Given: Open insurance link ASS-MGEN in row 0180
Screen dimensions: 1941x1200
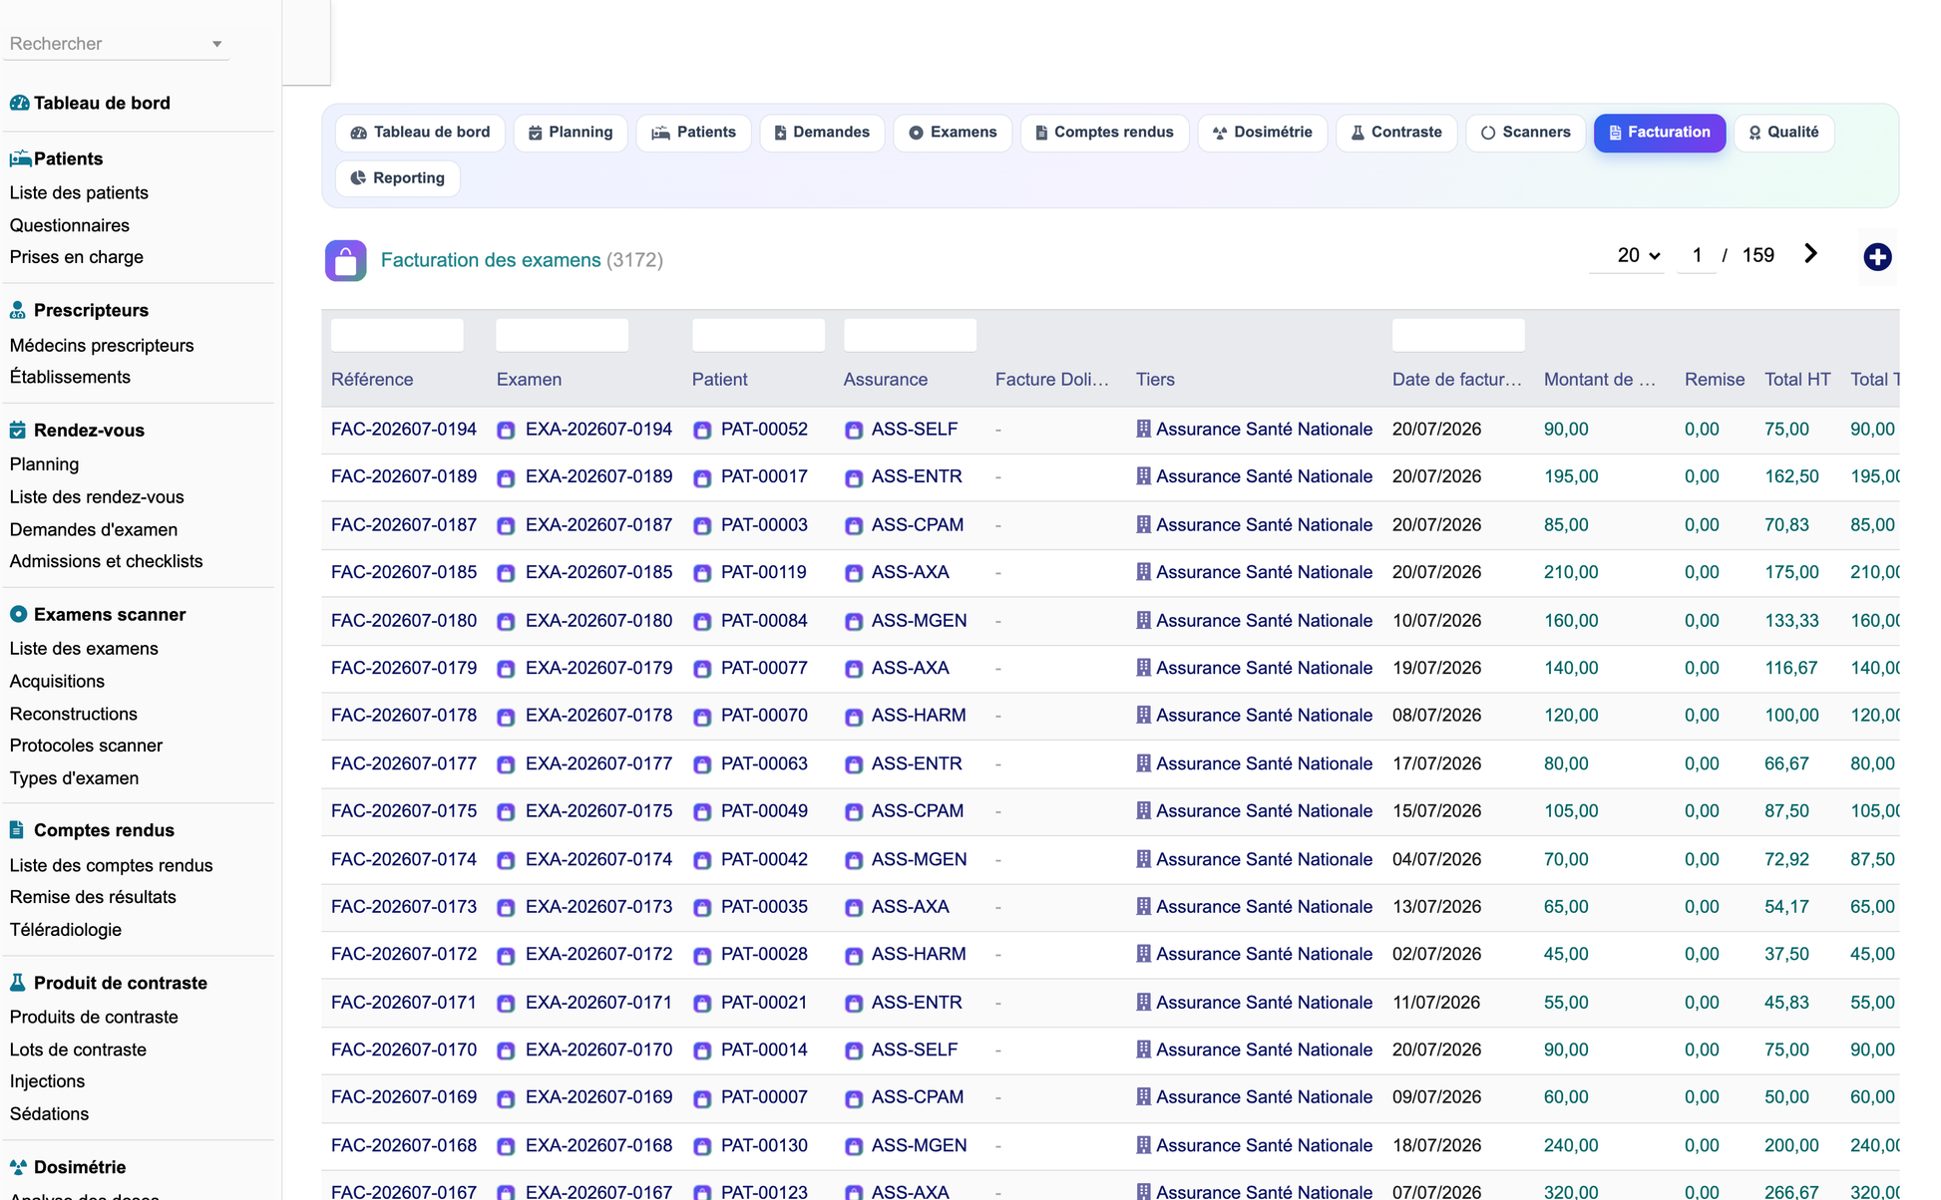Looking at the screenshot, I should tap(919, 620).
